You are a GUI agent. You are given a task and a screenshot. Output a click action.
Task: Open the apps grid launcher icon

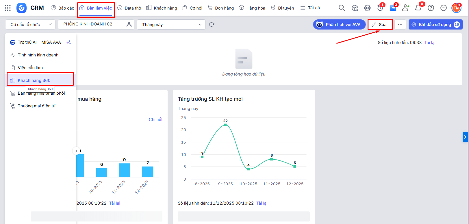pyautogui.click(x=8, y=8)
